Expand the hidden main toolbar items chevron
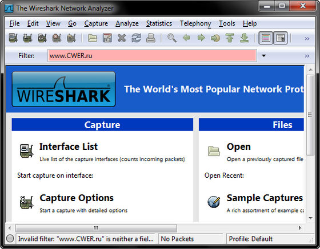 [307, 38]
